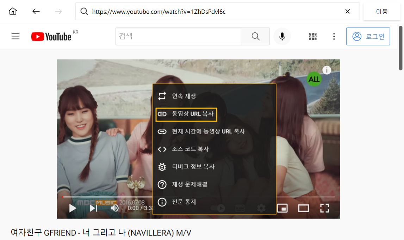Select 연속 재생 loop menu entry

(215, 96)
